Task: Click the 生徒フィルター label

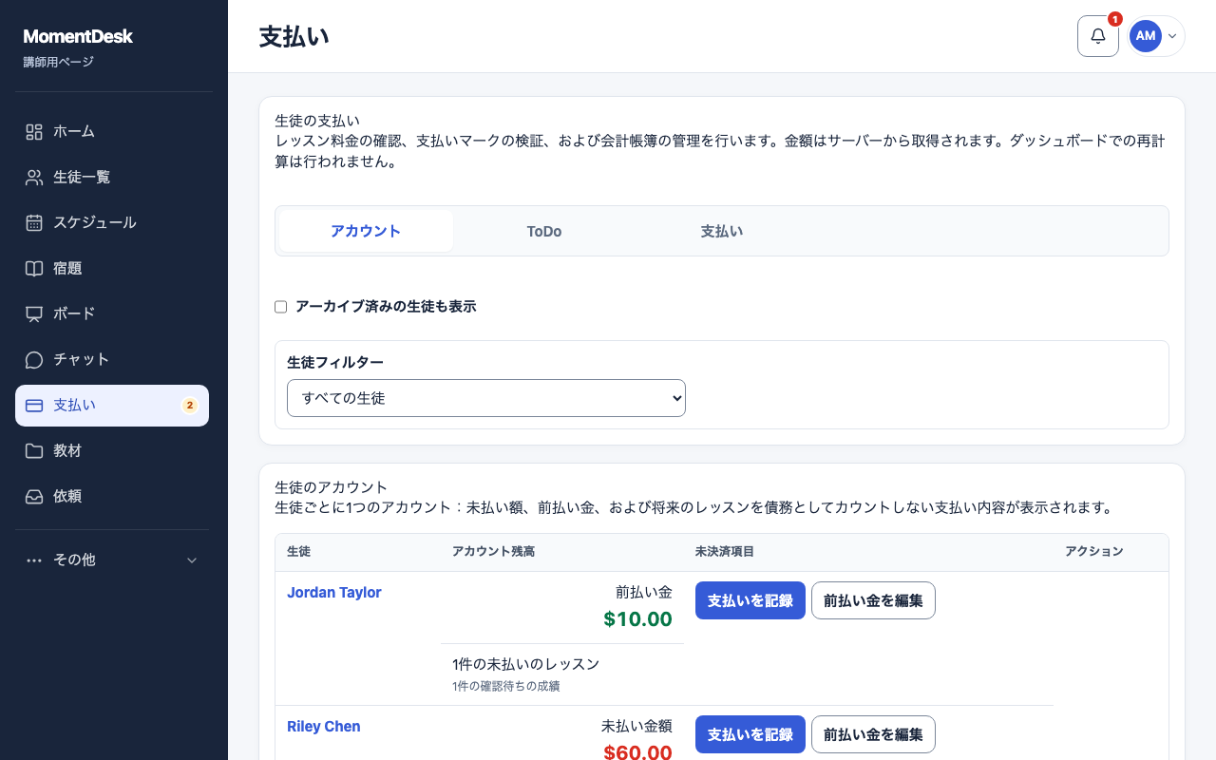Action: [335, 362]
